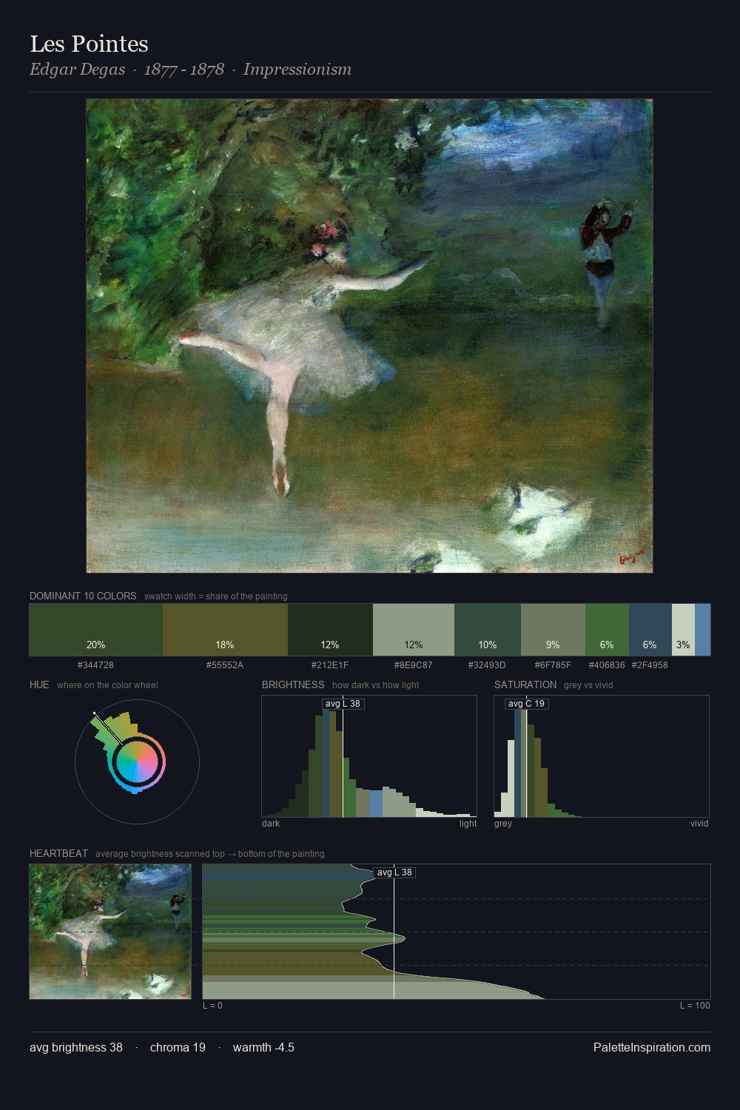Click the '1877 - 1878' date text
This screenshot has width=740, height=1110.
(184, 70)
